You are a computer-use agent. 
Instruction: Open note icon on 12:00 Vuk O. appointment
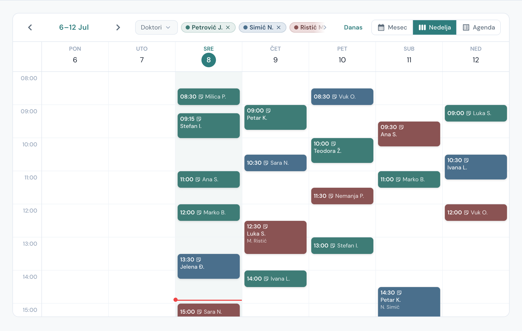pos(466,213)
